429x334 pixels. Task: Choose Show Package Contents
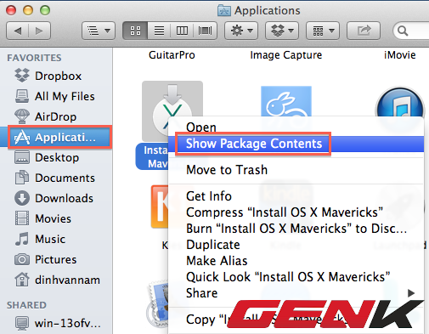click(296, 144)
